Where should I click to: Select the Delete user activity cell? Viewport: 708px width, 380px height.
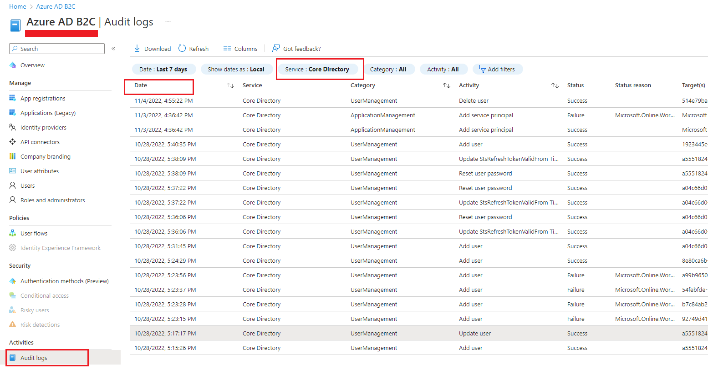point(474,100)
